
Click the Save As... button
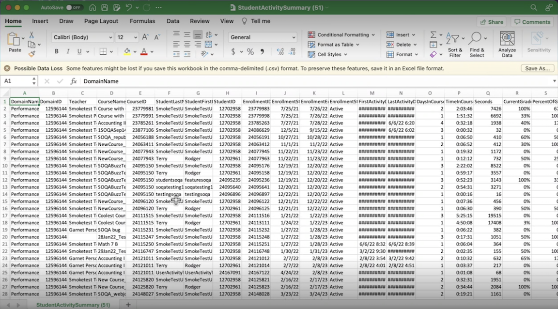[x=537, y=68]
